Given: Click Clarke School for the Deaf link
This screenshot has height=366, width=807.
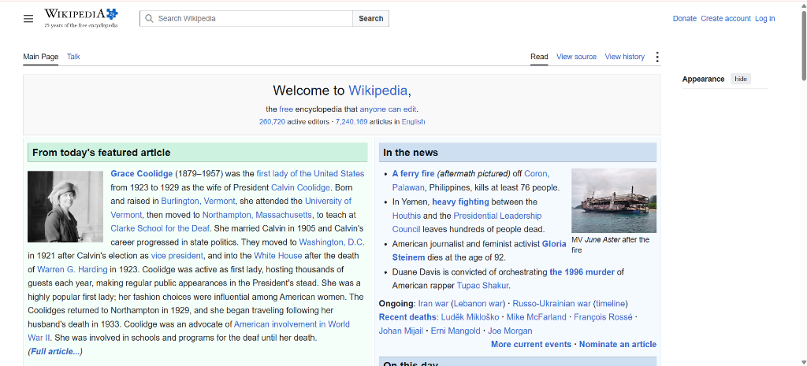Looking at the screenshot, I should pos(160,228).
